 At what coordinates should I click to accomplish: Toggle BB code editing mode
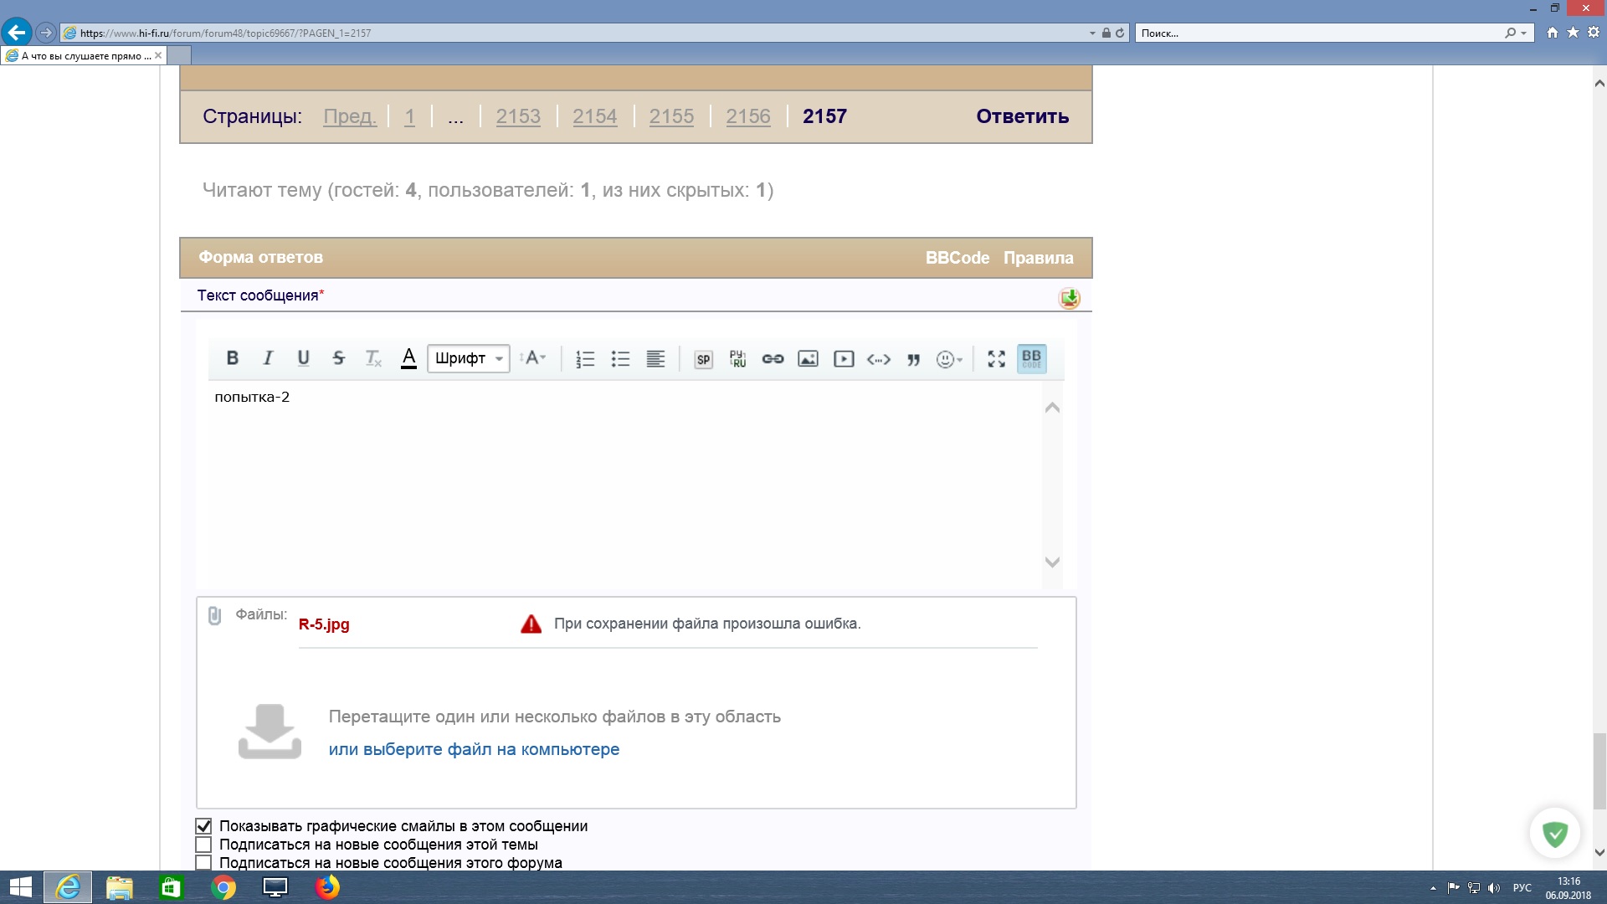coord(1031,359)
